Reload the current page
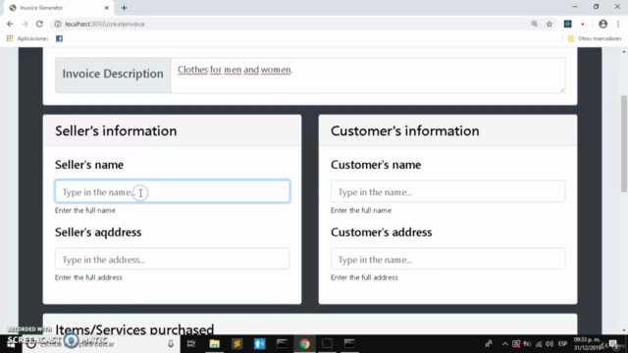The height and width of the screenshot is (353, 628). point(39,24)
